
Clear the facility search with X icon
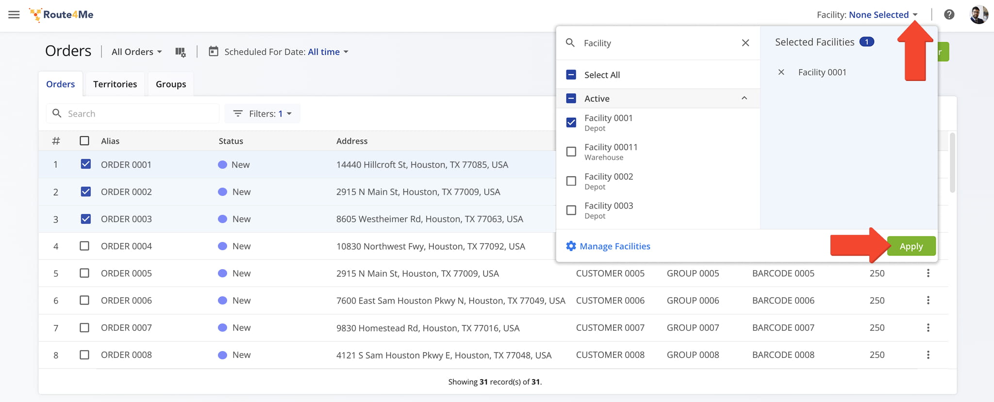point(745,43)
